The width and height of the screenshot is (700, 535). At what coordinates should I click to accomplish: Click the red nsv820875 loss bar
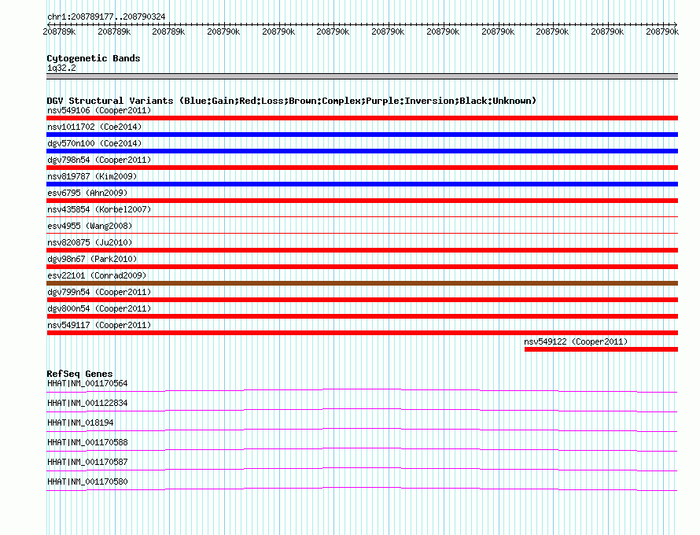click(x=362, y=250)
